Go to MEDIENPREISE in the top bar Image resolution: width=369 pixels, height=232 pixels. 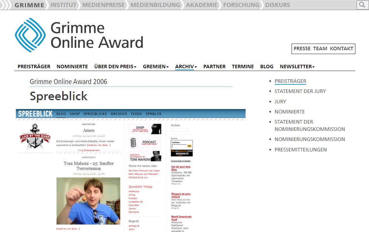103,5
